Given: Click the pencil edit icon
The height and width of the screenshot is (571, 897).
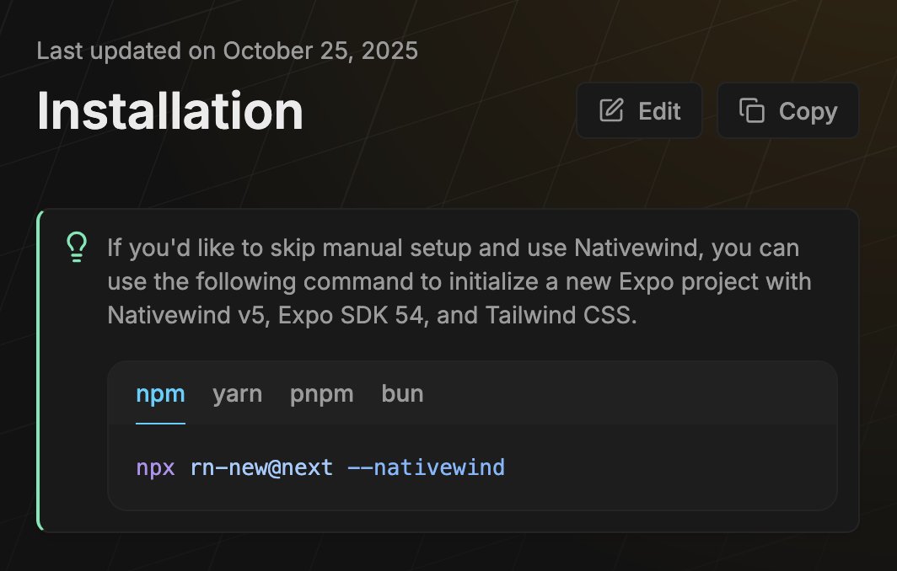Looking at the screenshot, I should 611,110.
